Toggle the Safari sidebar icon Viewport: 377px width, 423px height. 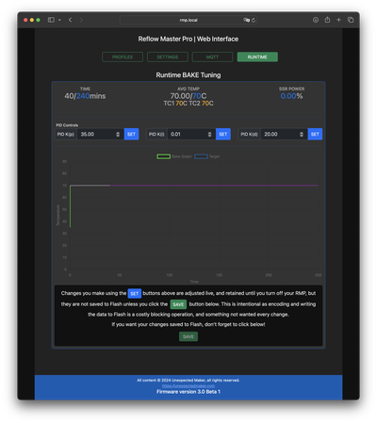pos(51,20)
